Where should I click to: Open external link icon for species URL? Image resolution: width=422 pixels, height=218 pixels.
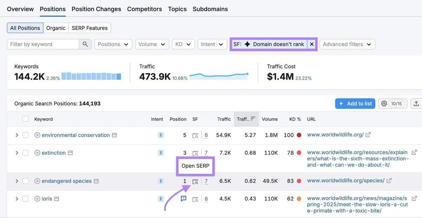[x=389, y=180]
